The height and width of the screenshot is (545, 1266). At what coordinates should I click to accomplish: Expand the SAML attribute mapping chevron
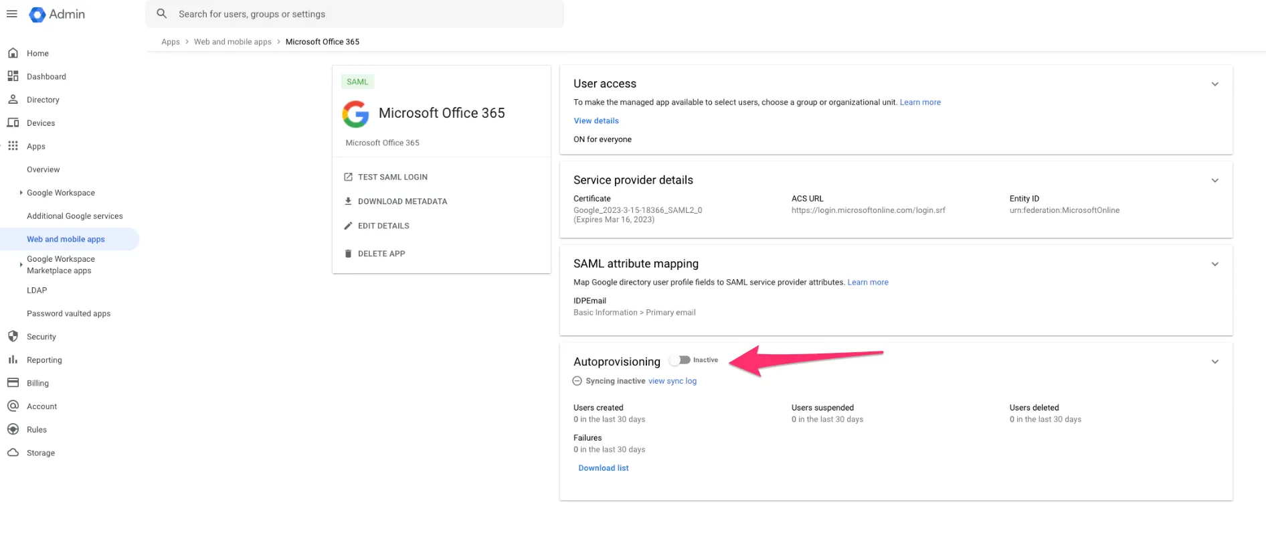[x=1214, y=264]
